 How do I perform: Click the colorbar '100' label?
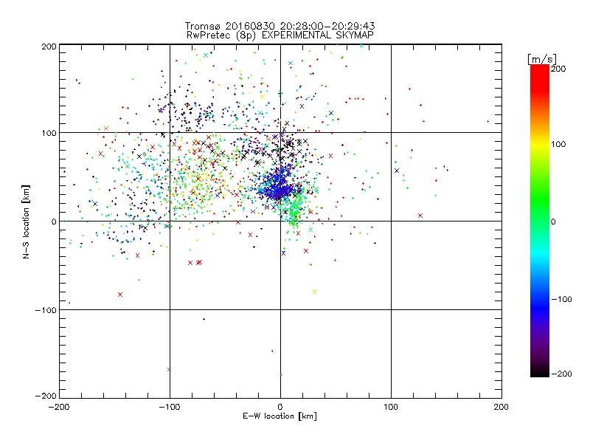(558, 144)
